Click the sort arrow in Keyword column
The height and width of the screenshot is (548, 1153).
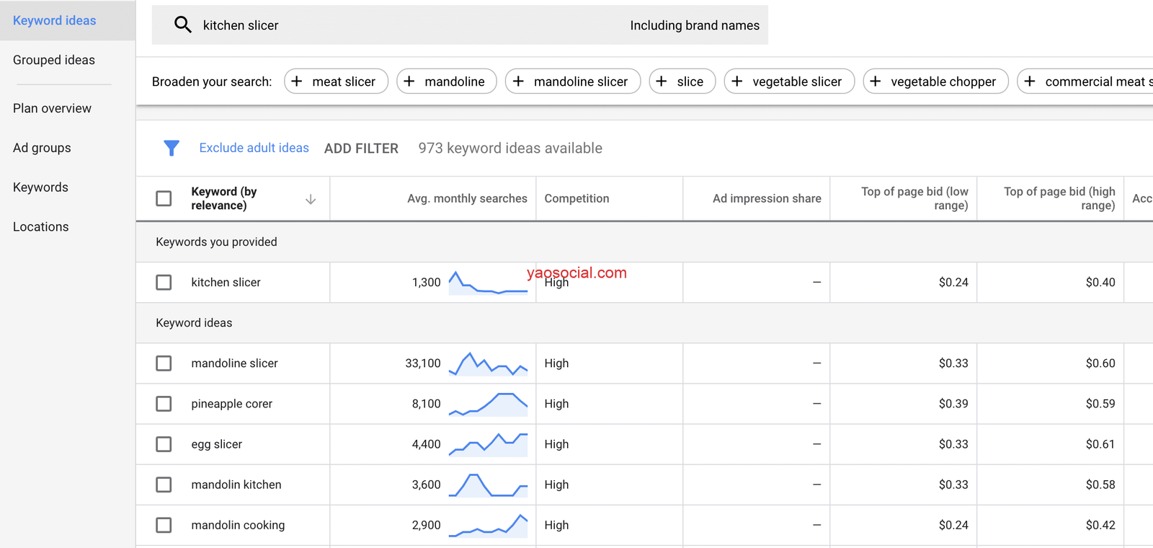(311, 200)
